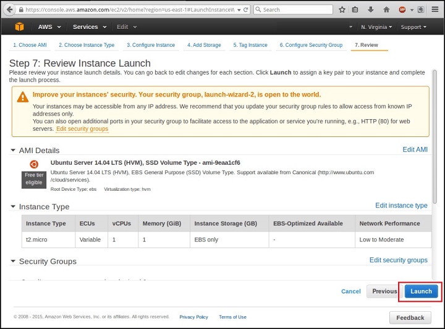The width and height of the screenshot is (445, 329).
Task: Click Edit security groups link in warning
Action: [x=82, y=128]
